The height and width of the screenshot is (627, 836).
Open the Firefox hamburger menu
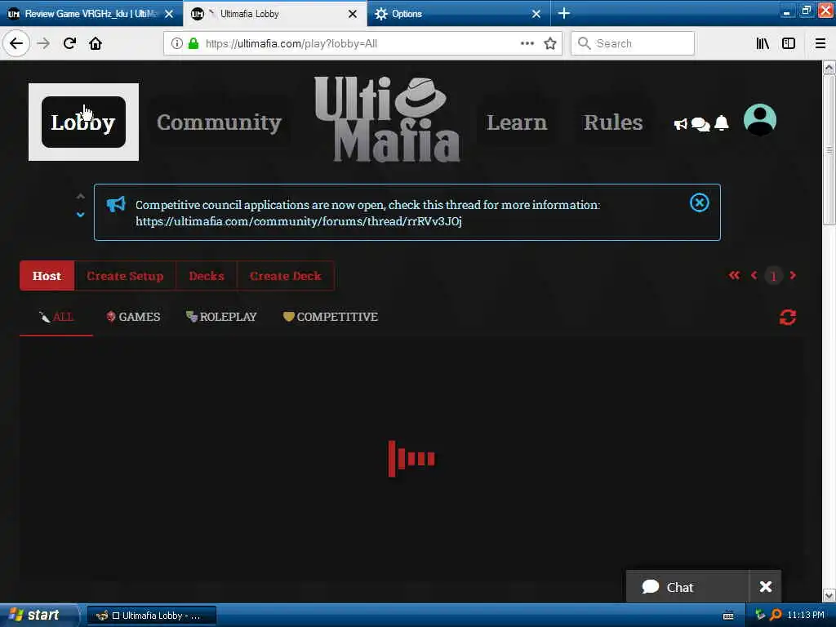click(820, 43)
